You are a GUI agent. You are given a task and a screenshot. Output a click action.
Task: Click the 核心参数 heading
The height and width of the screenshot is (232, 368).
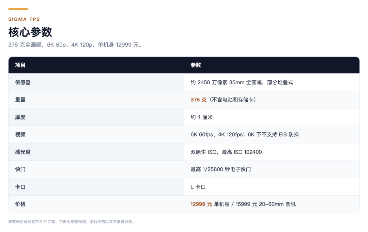30,32
